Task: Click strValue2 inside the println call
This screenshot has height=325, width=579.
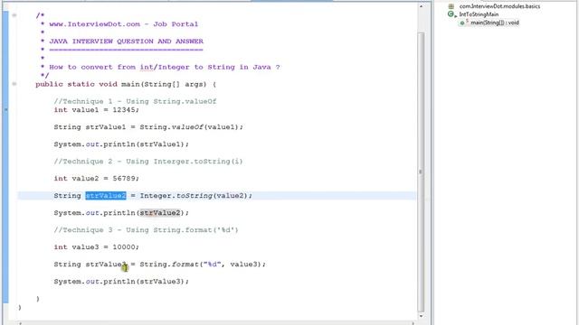Action: point(160,213)
